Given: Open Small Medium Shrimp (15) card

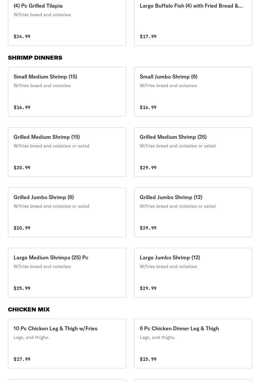Looking at the screenshot, I should (x=67, y=92).
